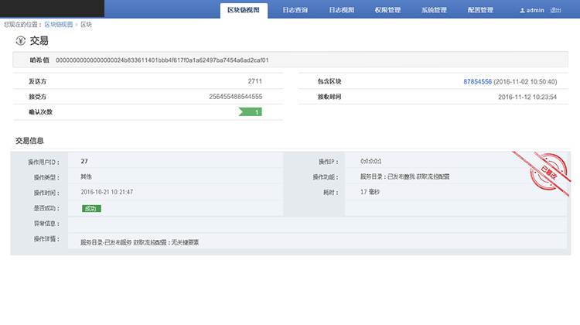Click the block timestamp 2016-11-02 10:50:40
Screen dimensions: 580x325
click(525, 82)
